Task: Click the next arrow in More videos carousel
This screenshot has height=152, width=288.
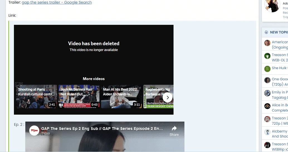Action: [x=167, y=98]
